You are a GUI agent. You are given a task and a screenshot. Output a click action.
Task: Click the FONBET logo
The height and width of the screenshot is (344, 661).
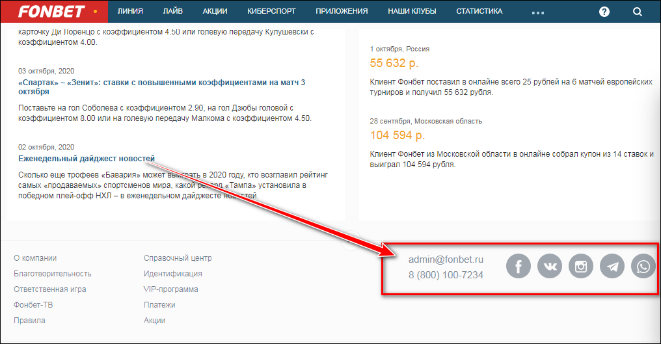click(52, 12)
